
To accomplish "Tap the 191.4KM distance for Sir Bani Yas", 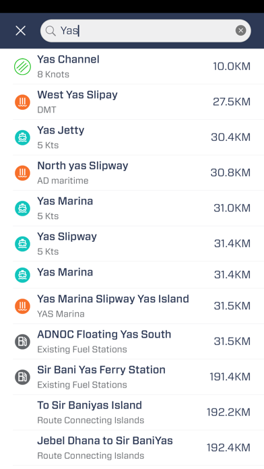I will coord(230,377).
